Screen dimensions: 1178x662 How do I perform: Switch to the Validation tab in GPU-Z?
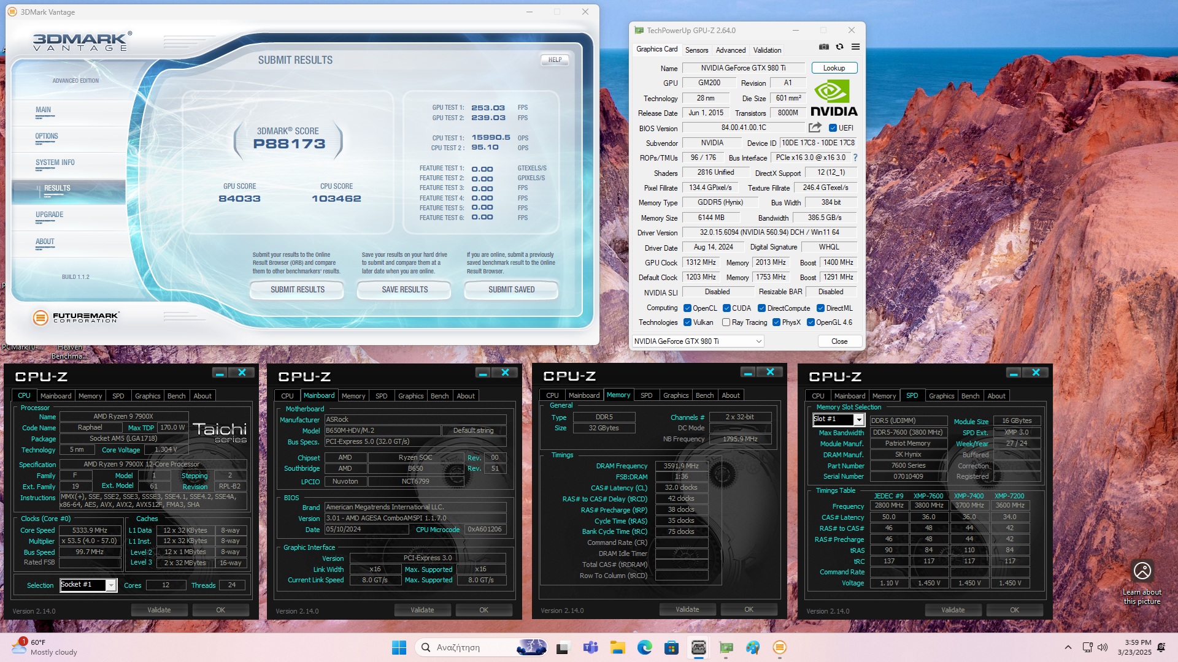[767, 50]
